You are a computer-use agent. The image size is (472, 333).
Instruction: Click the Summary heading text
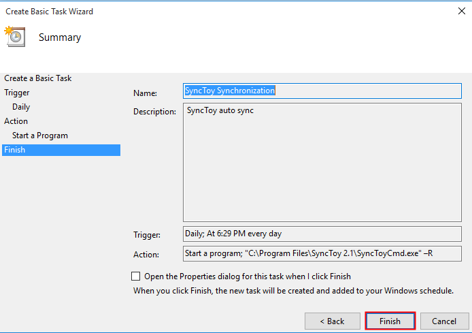tap(60, 37)
